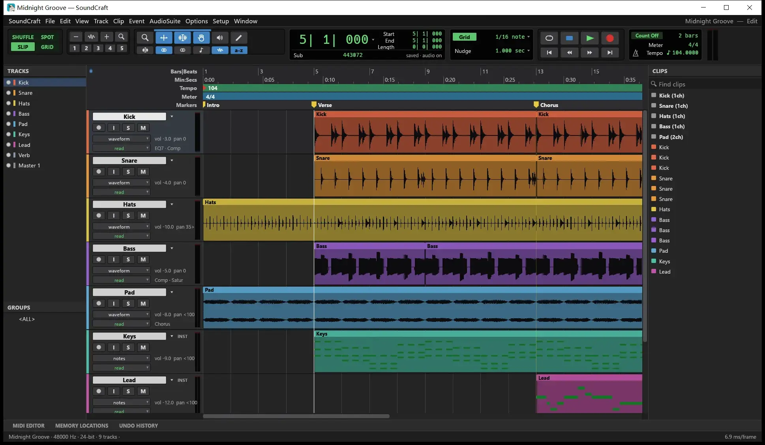Expand Pad track name options arrow

172,292
